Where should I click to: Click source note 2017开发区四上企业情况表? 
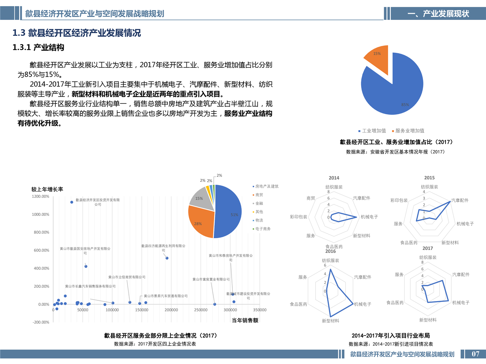click(167, 344)
